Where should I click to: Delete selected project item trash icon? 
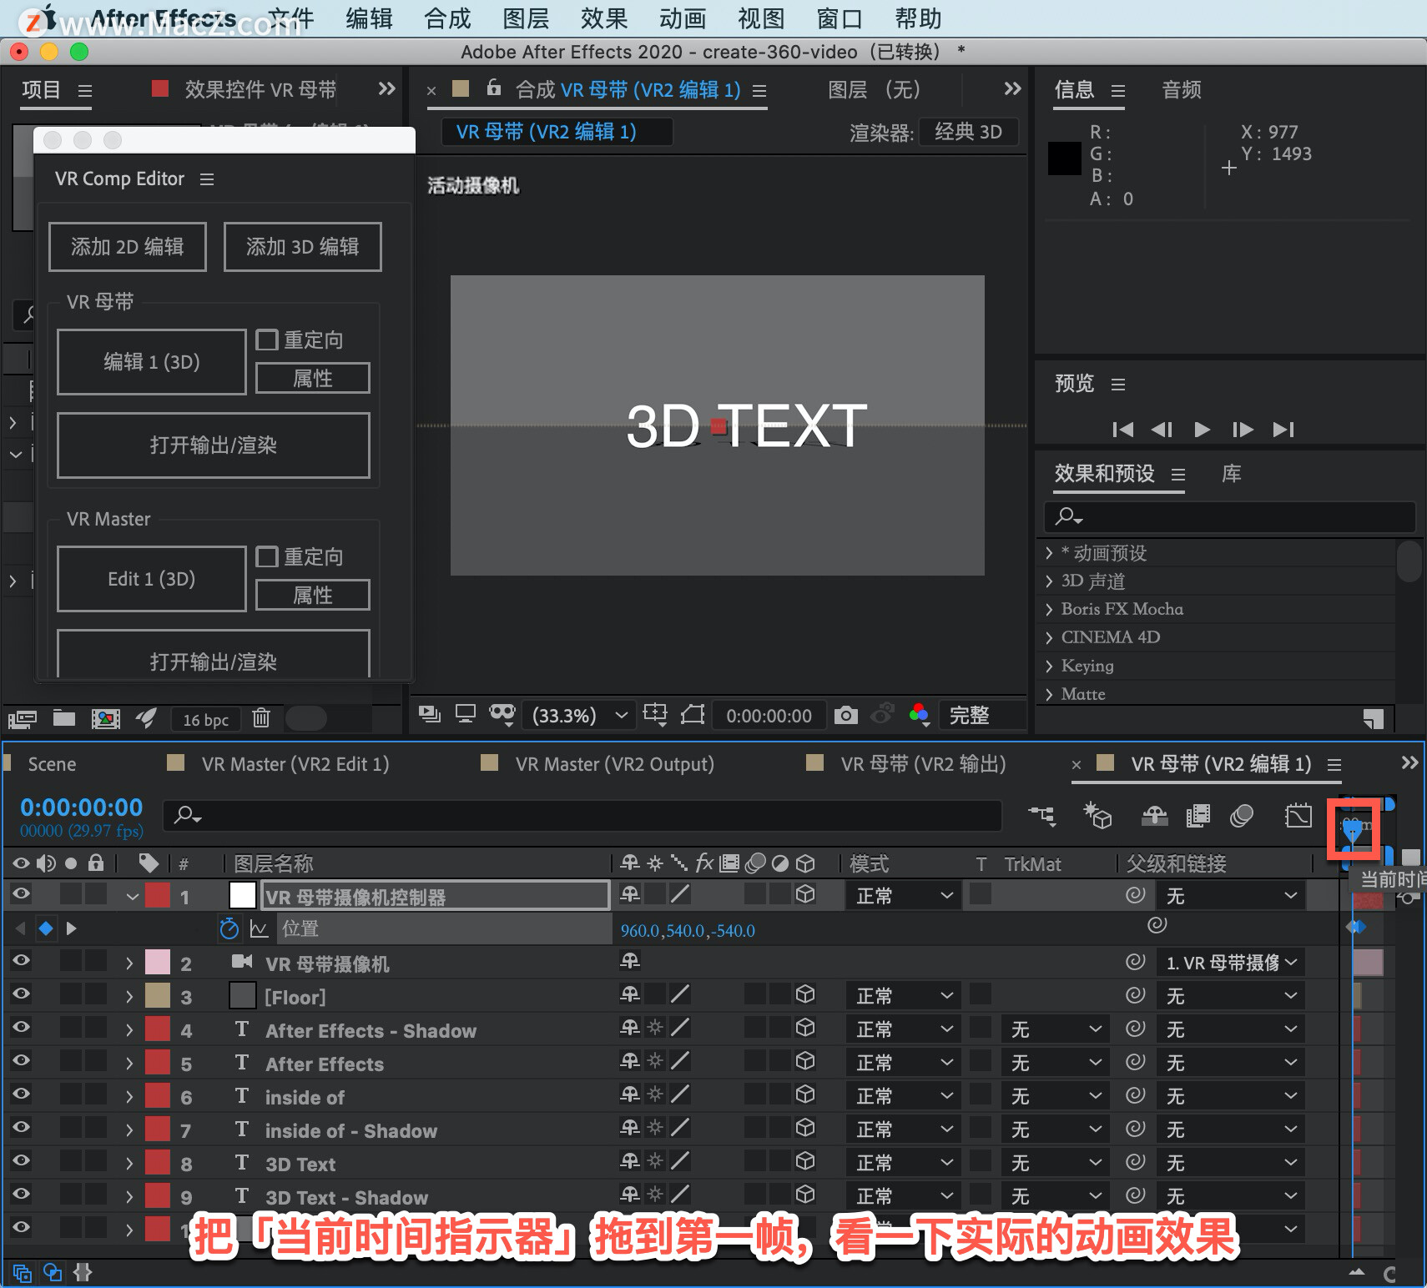click(x=261, y=717)
